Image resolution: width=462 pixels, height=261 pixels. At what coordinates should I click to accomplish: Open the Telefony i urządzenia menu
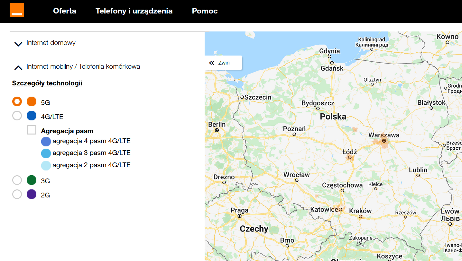134,11
